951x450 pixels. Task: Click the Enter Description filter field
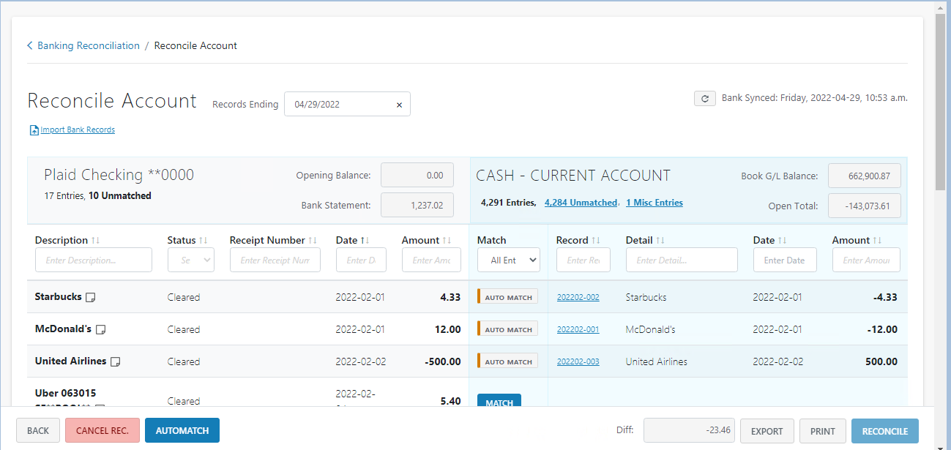click(94, 260)
